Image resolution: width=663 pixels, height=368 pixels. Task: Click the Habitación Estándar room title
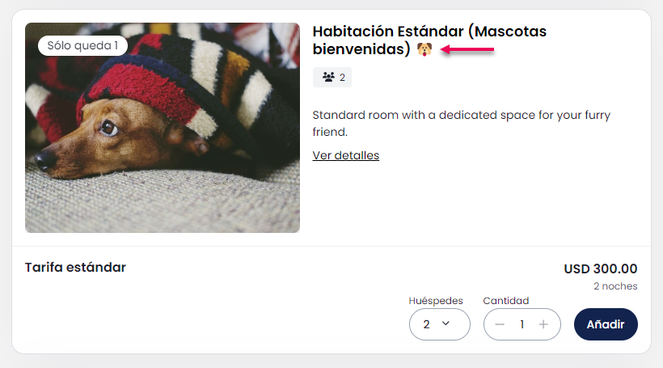coord(429,40)
